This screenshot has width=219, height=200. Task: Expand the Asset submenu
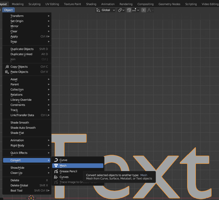[27, 79]
